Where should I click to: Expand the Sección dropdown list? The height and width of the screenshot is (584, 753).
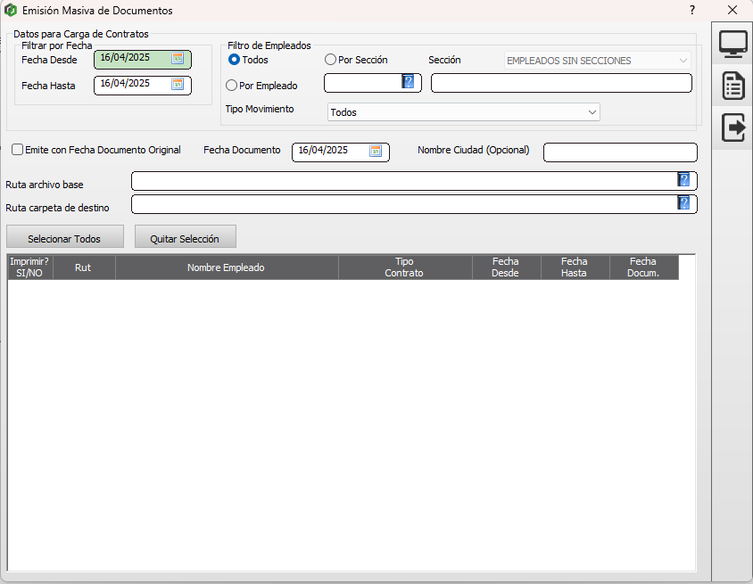point(683,61)
